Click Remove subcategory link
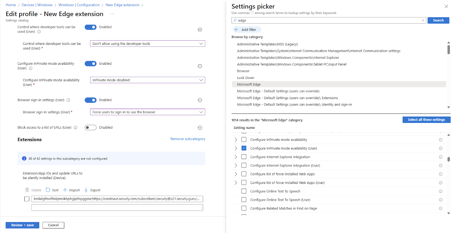Viewport: 455px width, 233px height. coord(188,139)
